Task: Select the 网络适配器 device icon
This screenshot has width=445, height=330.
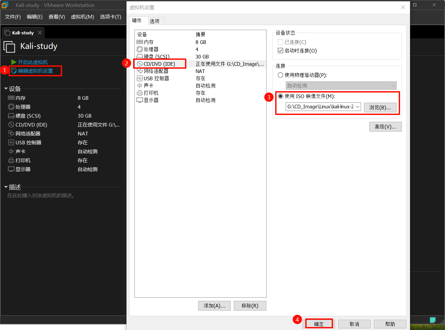Action: [x=140, y=71]
